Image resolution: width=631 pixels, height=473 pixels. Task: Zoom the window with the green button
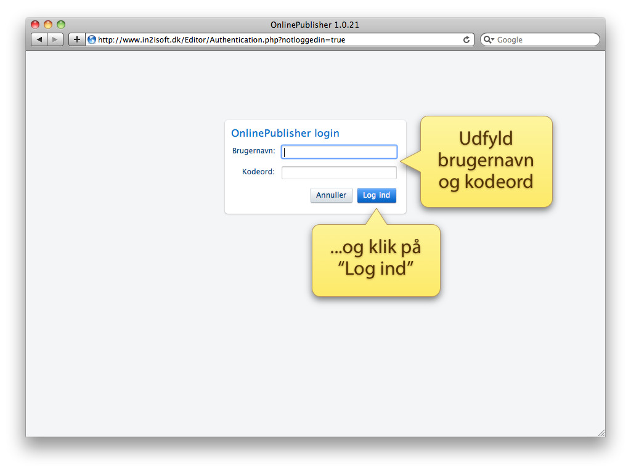pos(60,25)
